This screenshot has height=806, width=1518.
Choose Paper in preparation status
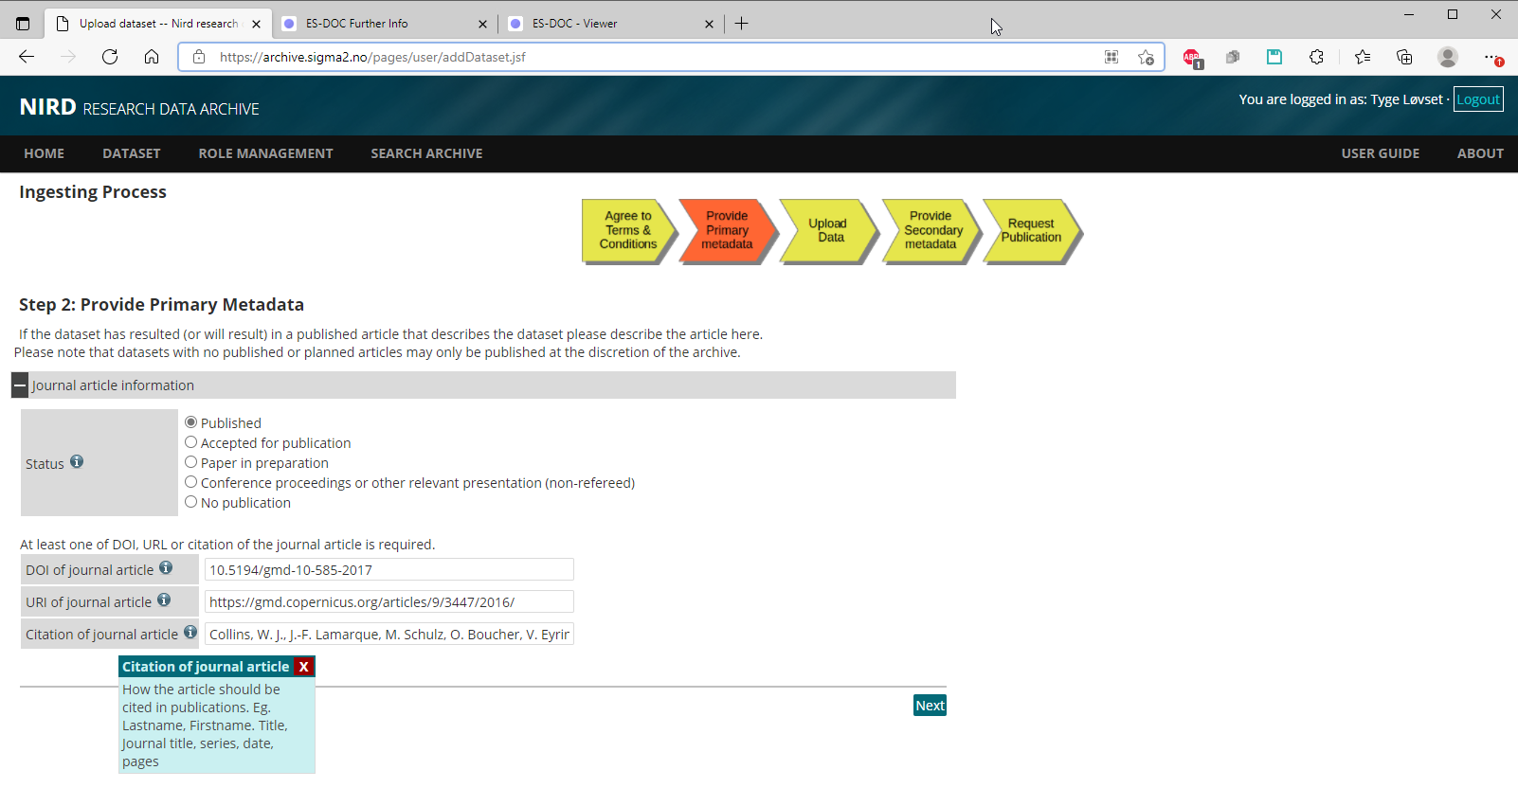191,462
